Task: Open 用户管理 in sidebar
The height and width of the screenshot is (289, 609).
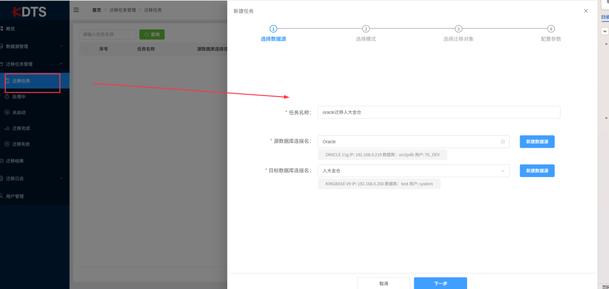Action: (35, 196)
